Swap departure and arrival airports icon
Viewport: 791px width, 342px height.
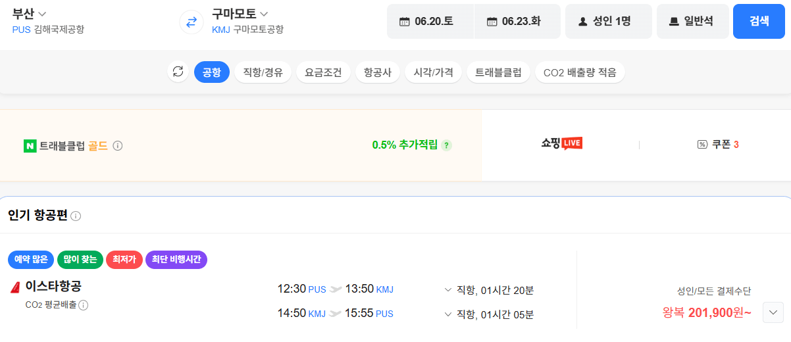[191, 22]
